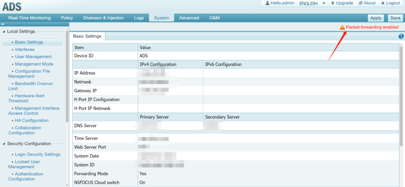This screenshot has height=187, width=405.
Task: Open the Advanced menu
Action: 189,18
